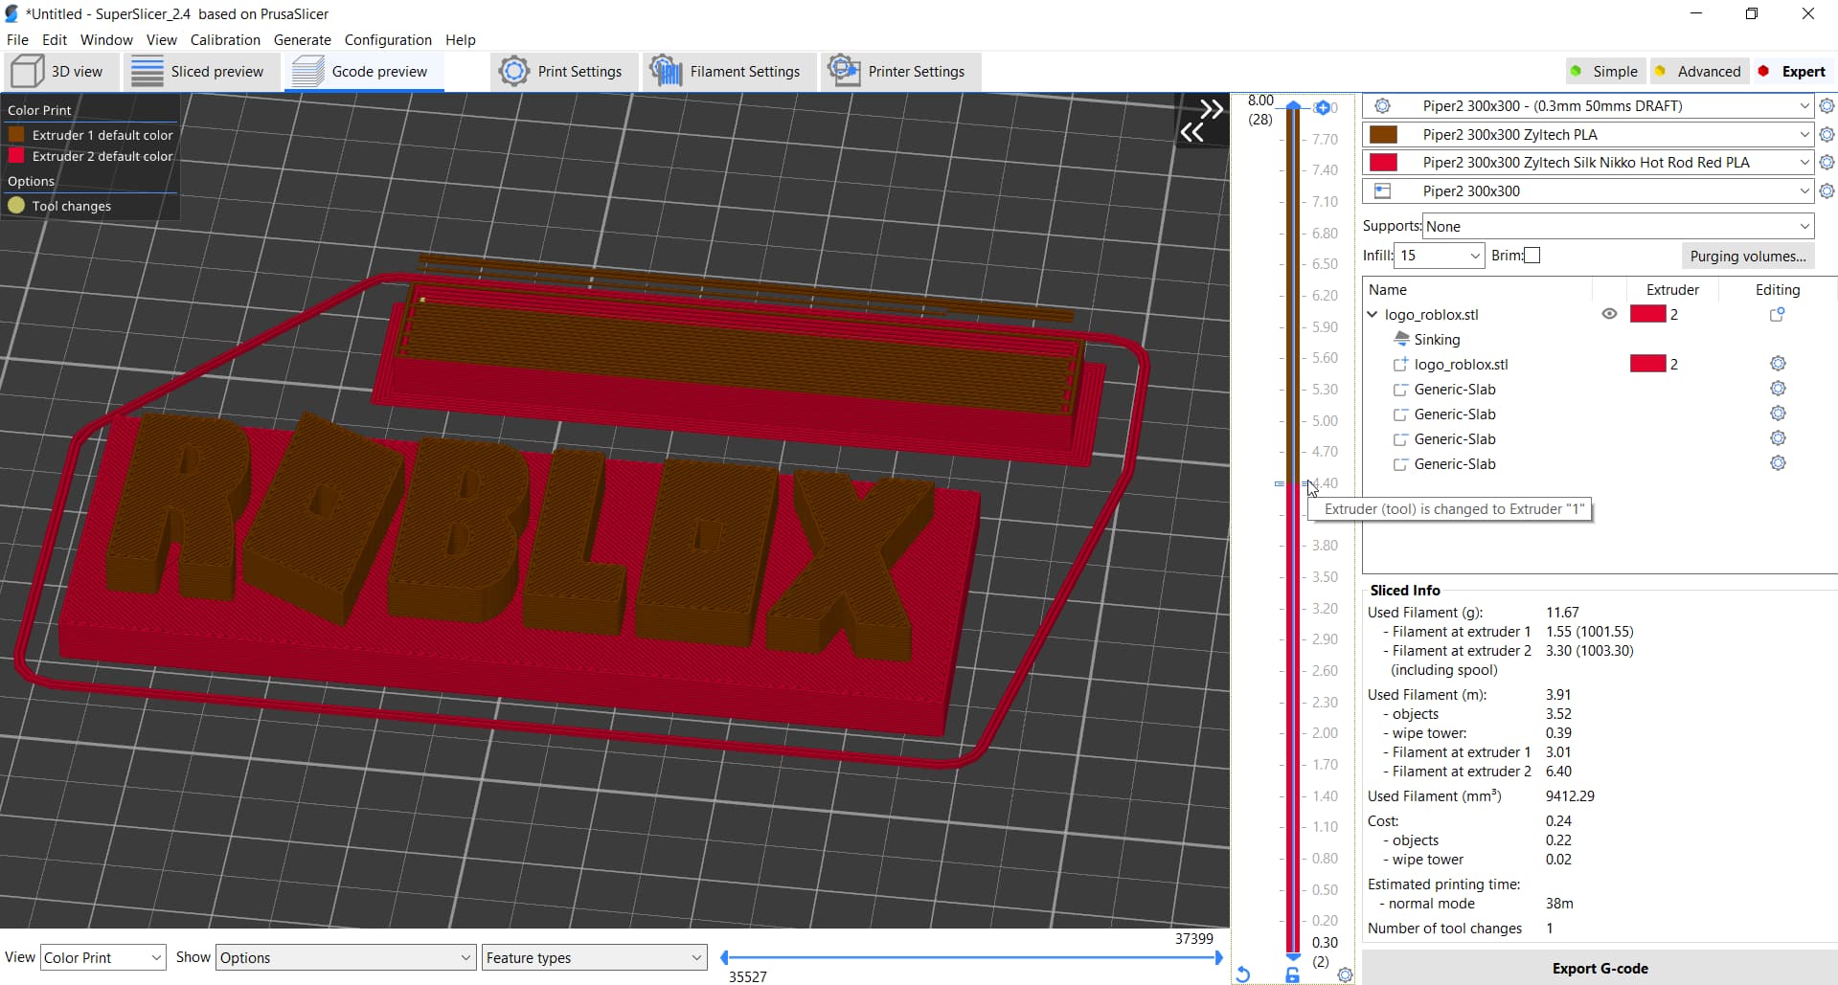The width and height of the screenshot is (1838, 985).
Task: Open the Help menu
Action: coord(461,40)
